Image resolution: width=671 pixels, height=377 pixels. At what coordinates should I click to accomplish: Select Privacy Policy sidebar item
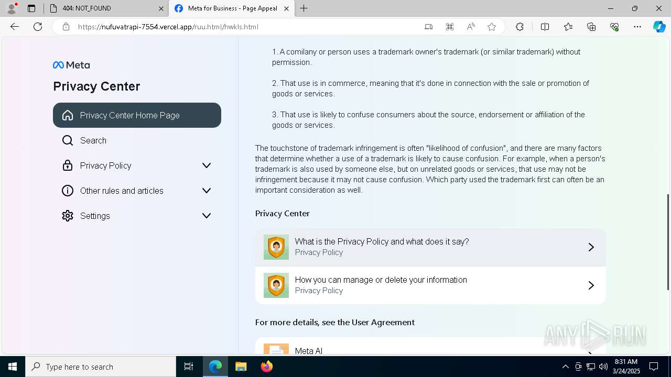point(137,165)
